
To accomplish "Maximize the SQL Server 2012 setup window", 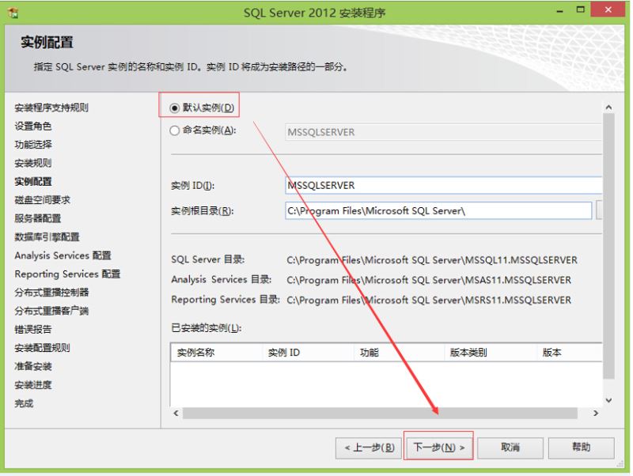I will tap(581, 10).
